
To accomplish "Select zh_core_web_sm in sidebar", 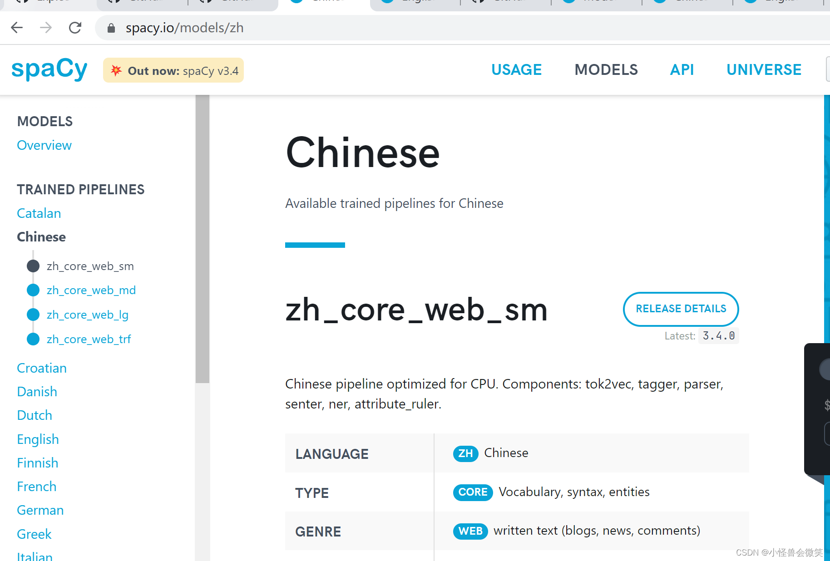I will (x=90, y=266).
